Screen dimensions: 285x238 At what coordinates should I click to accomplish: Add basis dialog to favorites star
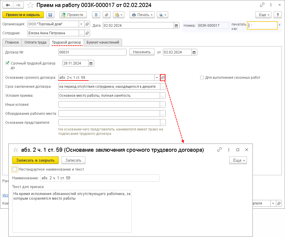pyautogui.click(x=16, y=150)
